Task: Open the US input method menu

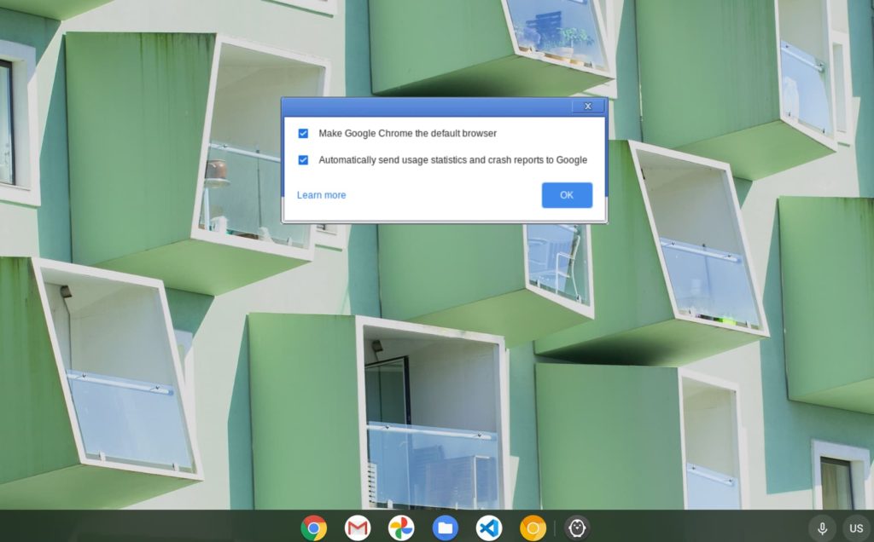Action: point(856,528)
